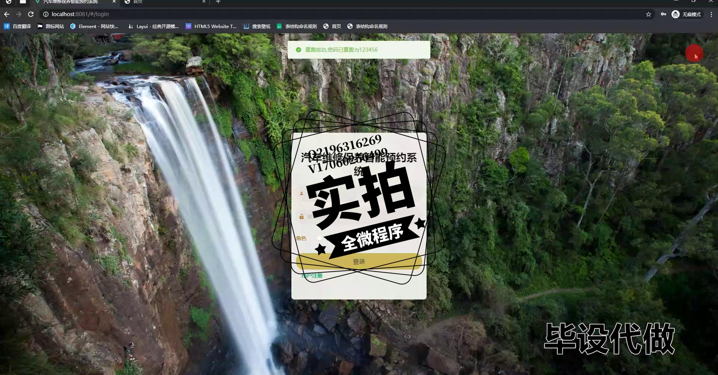Open the Chrome three-dot menu

[x=711, y=14]
